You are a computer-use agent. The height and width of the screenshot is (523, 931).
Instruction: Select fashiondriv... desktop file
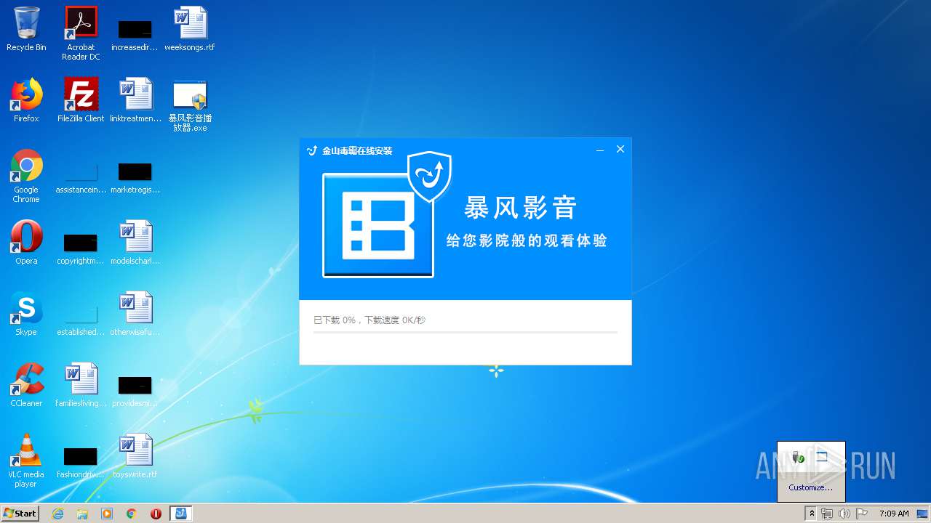(x=81, y=462)
